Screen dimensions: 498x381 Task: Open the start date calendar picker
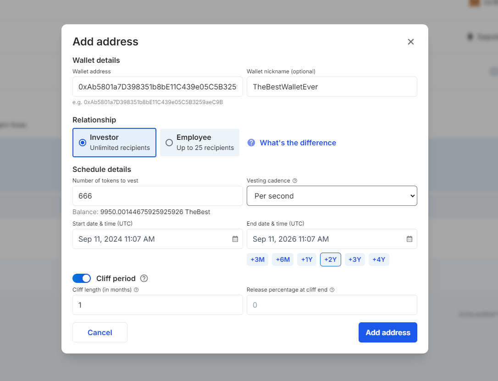coord(235,239)
